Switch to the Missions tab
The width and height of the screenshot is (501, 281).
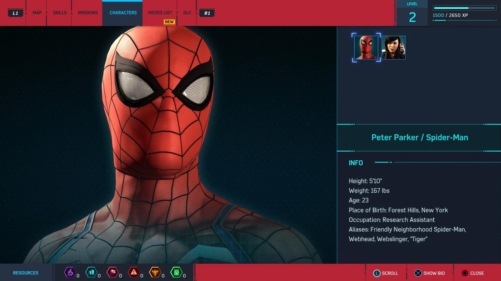click(x=88, y=13)
